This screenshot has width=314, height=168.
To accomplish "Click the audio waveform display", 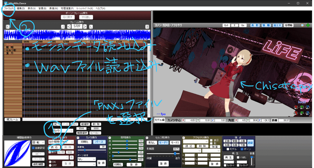I will pos(77,35).
